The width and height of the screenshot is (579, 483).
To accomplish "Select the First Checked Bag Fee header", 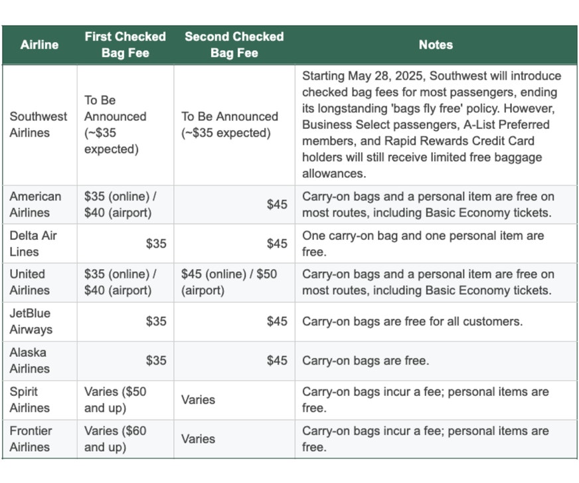I will pyautogui.click(x=125, y=45).
